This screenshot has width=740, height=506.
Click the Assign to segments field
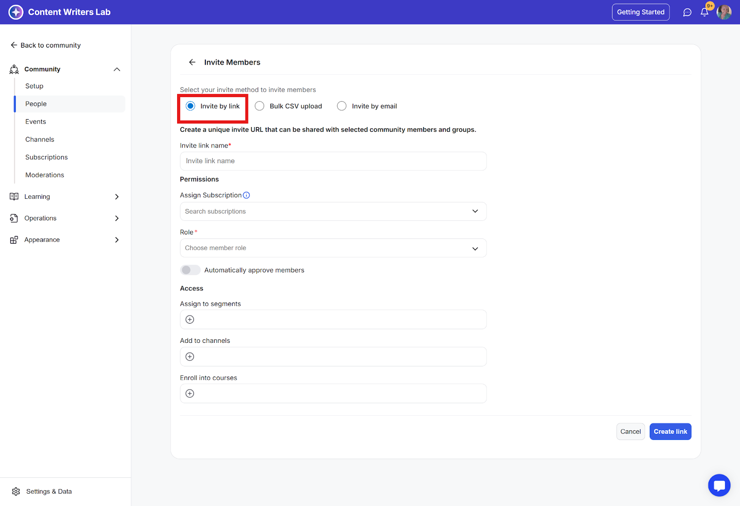click(333, 319)
